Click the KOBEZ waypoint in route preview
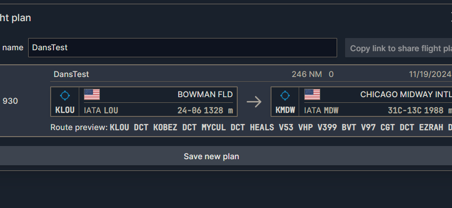 [165, 127]
